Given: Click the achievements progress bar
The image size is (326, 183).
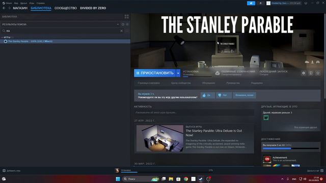Looking at the screenshot, I should tap(291, 148).
